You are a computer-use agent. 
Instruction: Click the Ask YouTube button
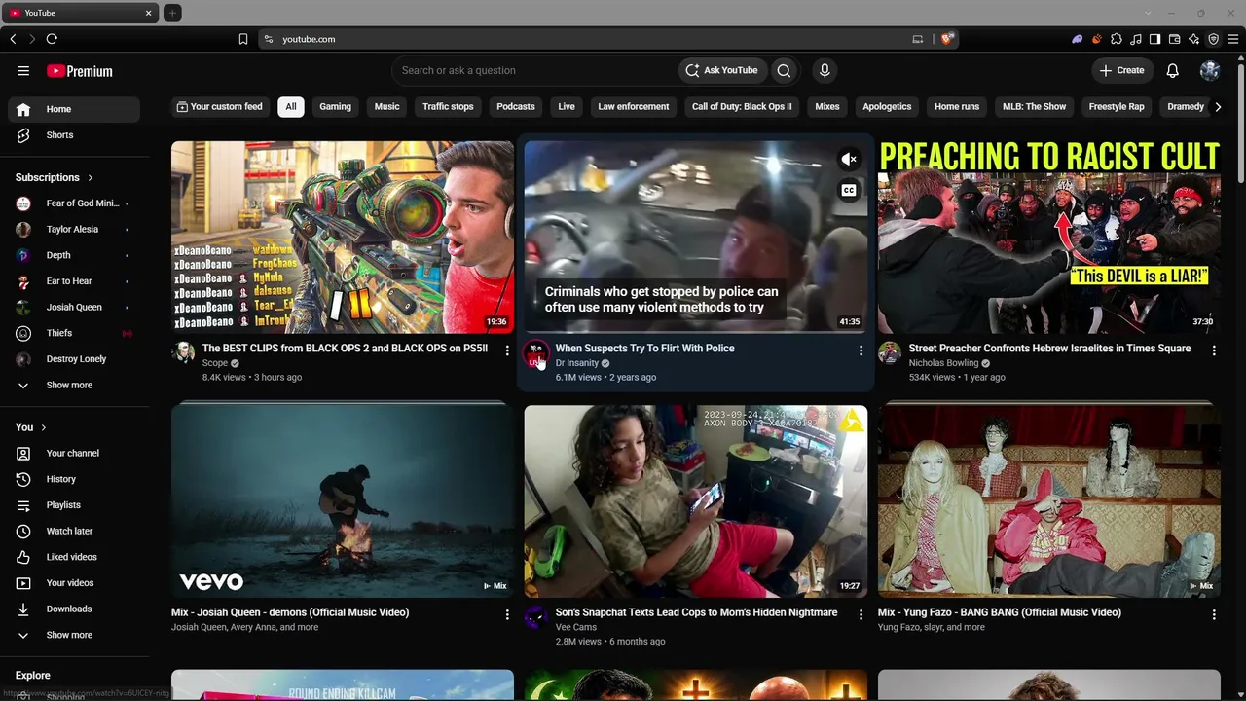721,70
